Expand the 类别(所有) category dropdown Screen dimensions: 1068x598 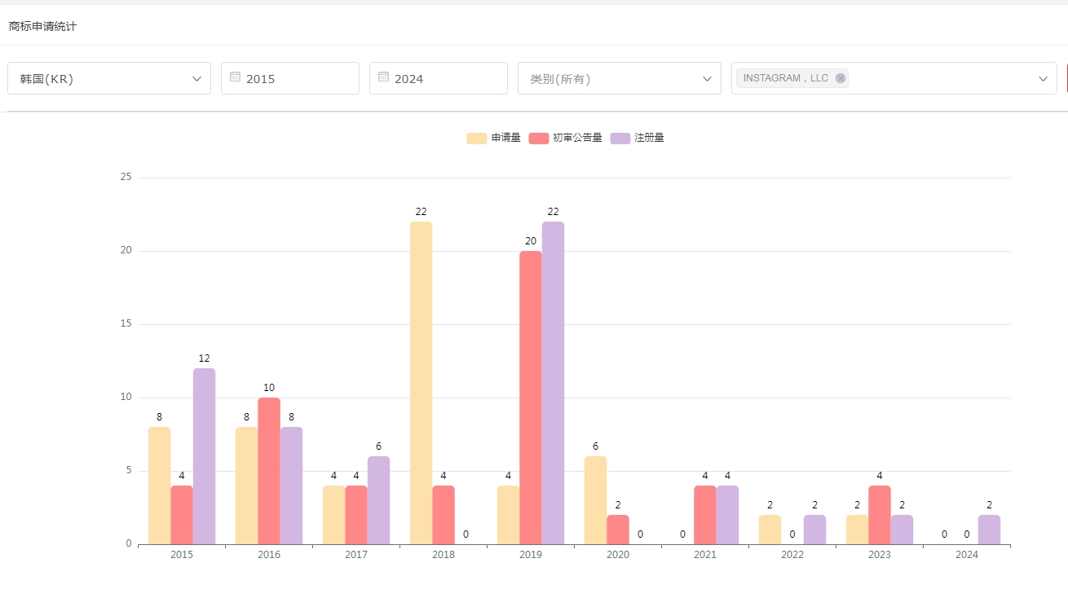pyautogui.click(x=619, y=78)
